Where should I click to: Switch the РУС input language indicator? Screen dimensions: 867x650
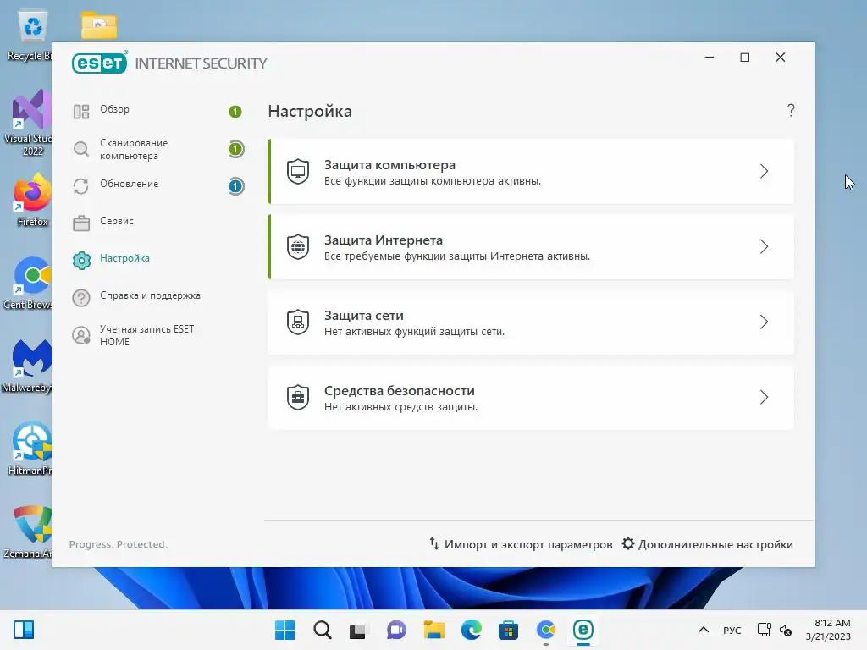tap(732, 630)
